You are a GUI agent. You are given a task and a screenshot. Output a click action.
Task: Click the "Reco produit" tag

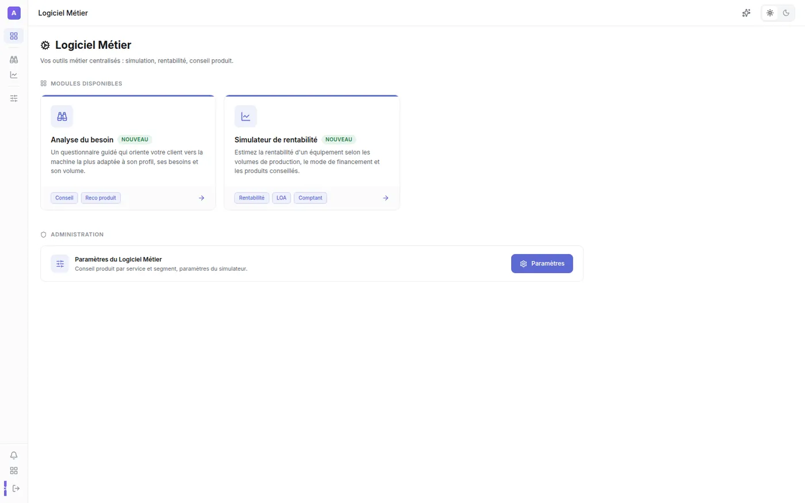(x=101, y=198)
